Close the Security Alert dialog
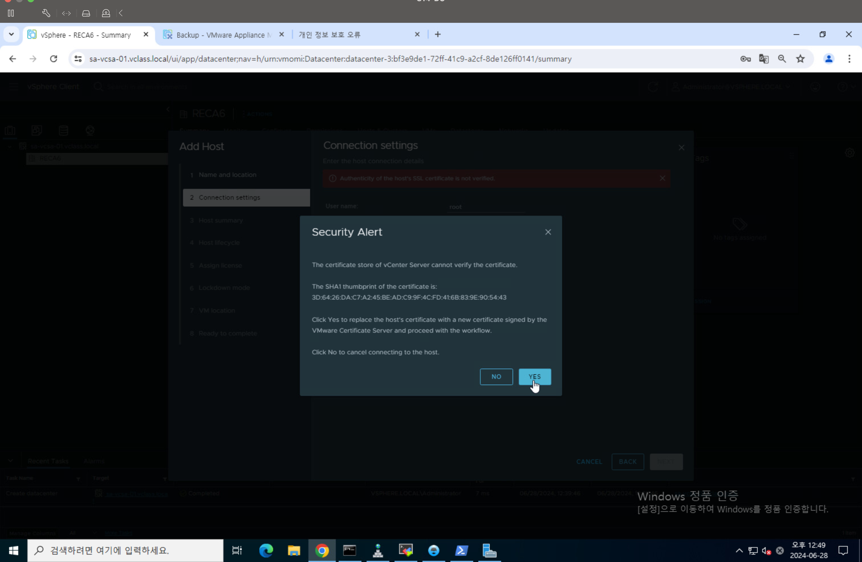The width and height of the screenshot is (862, 562). tap(548, 232)
